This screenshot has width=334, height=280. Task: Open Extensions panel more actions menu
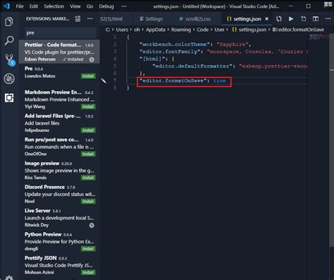click(x=90, y=18)
